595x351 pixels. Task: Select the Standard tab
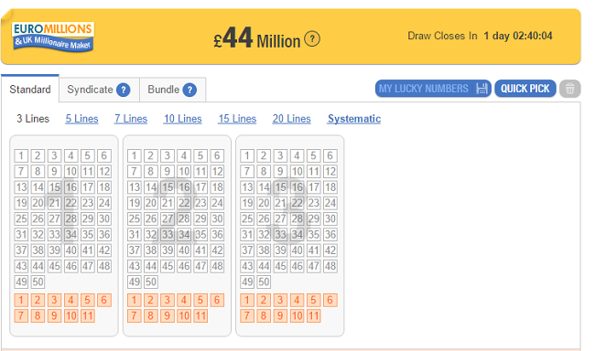(x=30, y=90)
